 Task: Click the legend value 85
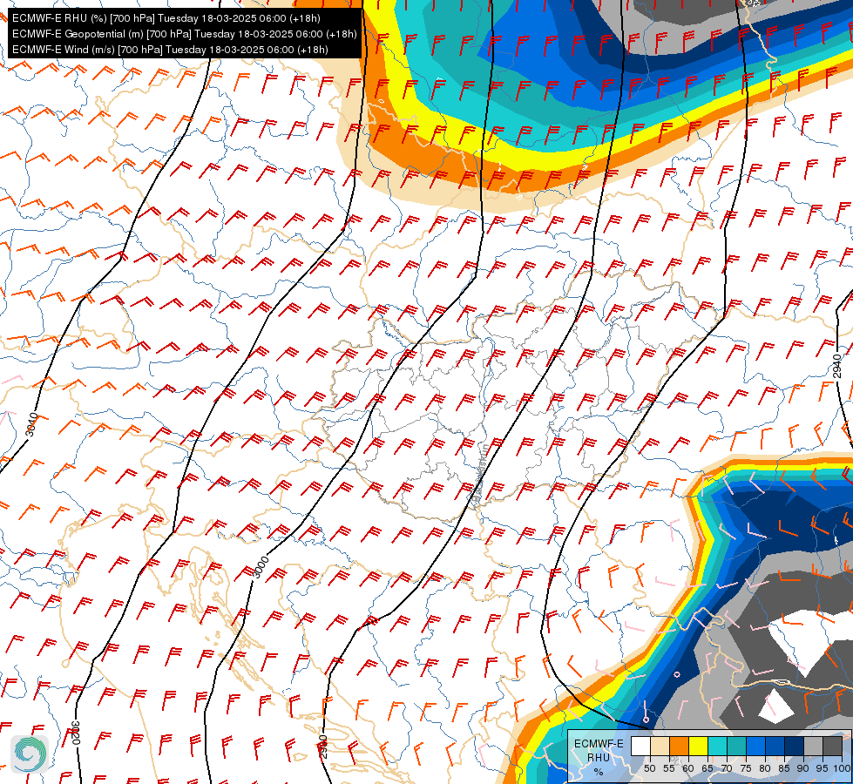pos(784,768)
